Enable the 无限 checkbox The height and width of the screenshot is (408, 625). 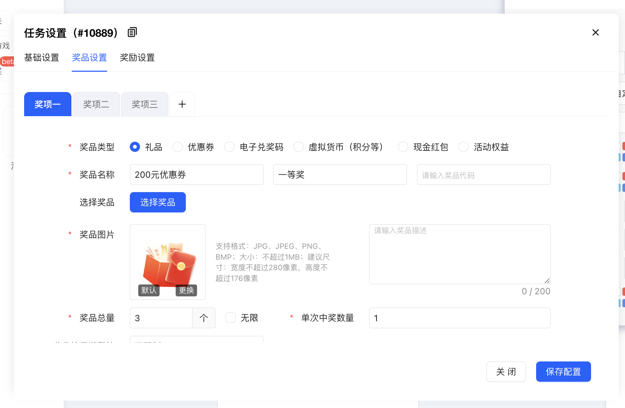(231, 318)
